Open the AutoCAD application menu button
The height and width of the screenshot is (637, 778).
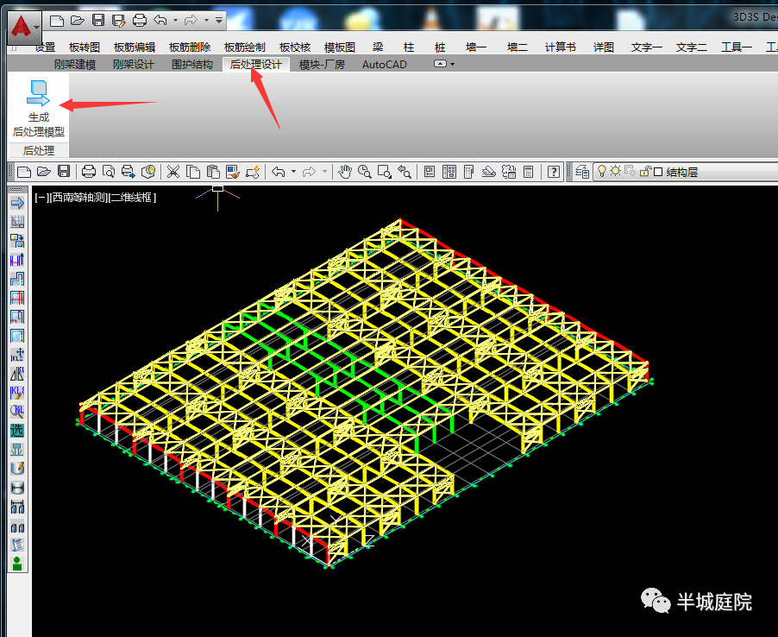pos(24,26)
